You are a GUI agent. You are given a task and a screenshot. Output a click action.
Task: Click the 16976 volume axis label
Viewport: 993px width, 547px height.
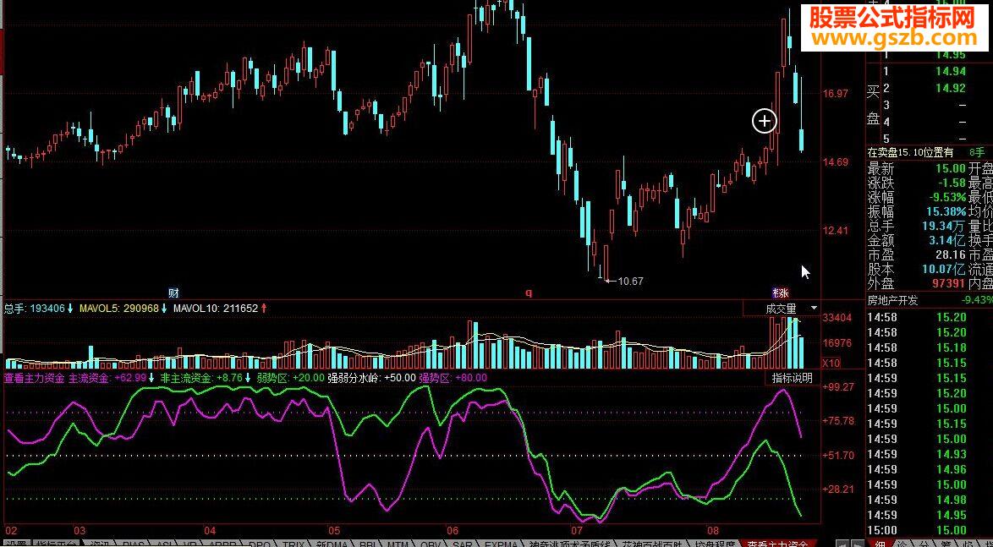[836, 343]
